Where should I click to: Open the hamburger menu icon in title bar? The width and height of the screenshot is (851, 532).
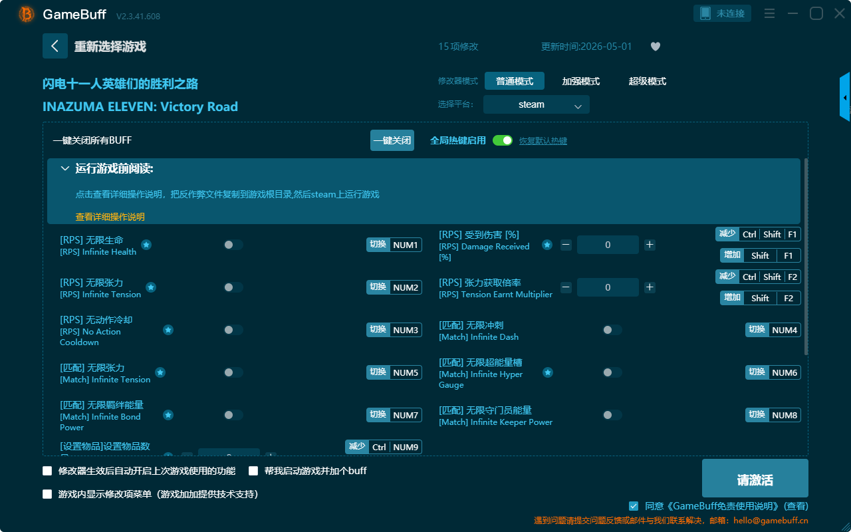tap(769, 13)
